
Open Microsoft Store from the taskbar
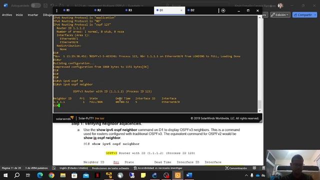pyautogui.click(x=74, y=175)
